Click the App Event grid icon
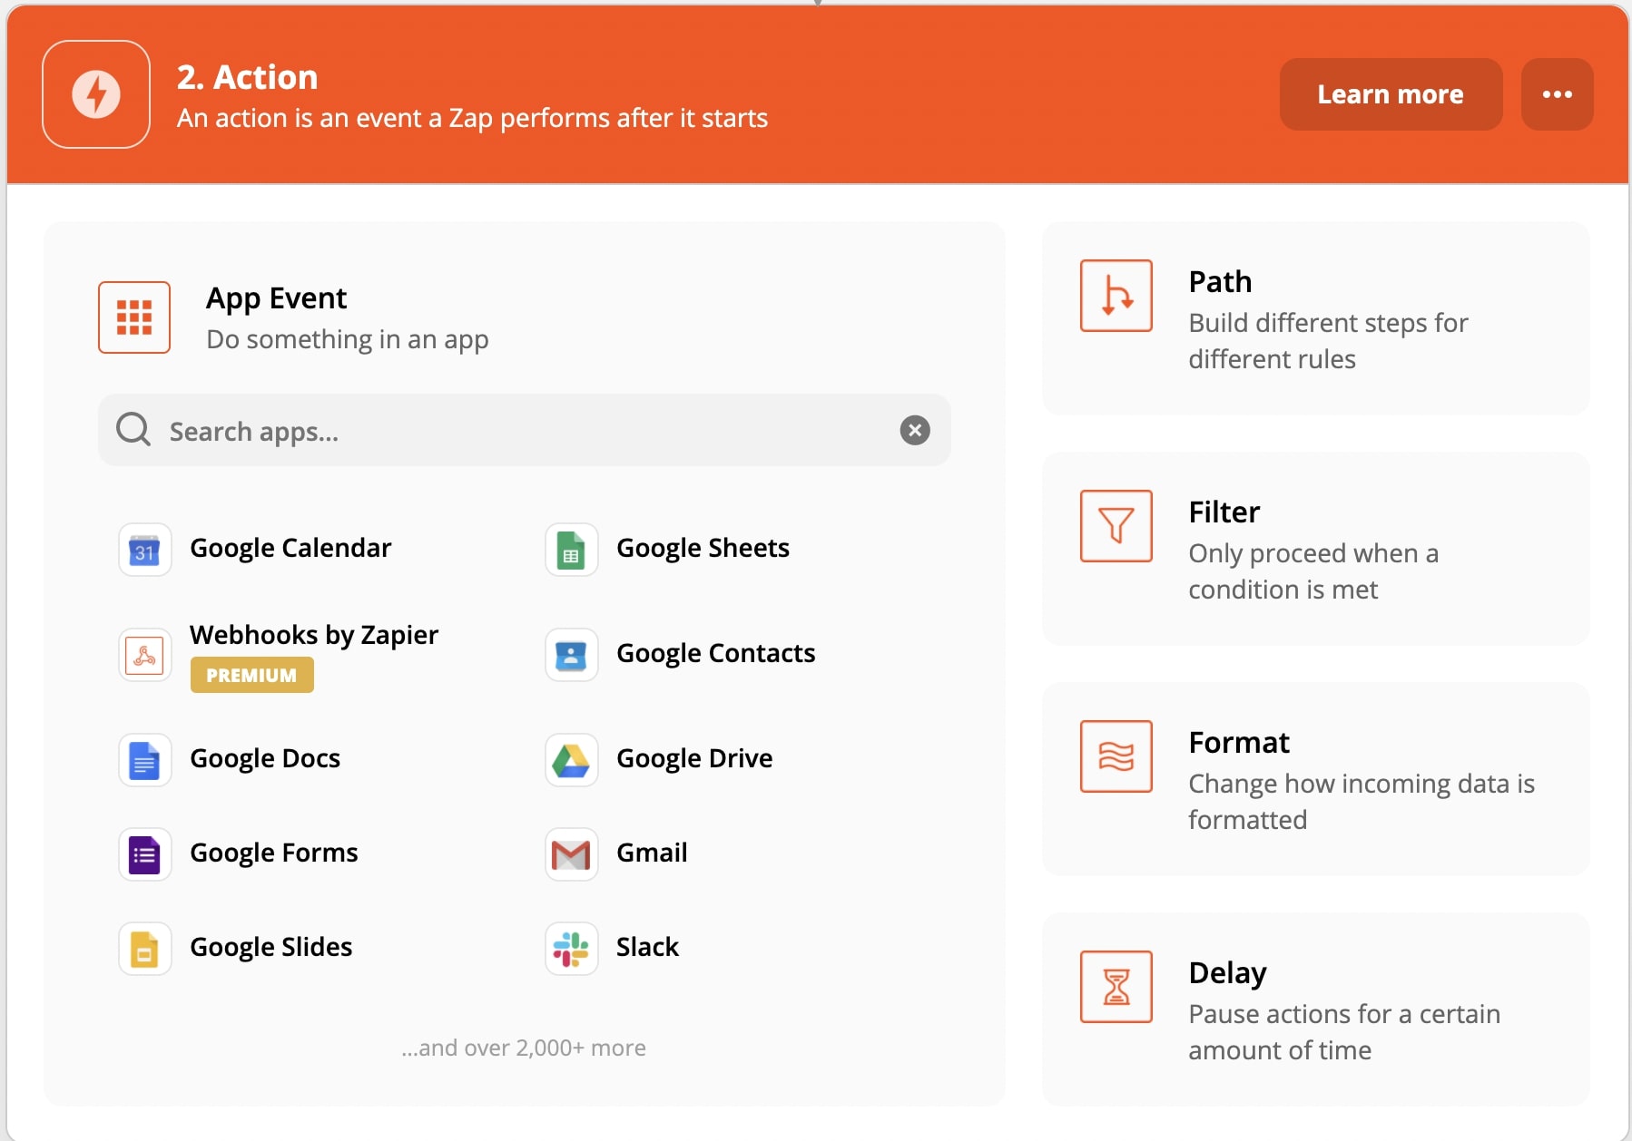The image size is (1632, 1141). click(x=134, y=317)
